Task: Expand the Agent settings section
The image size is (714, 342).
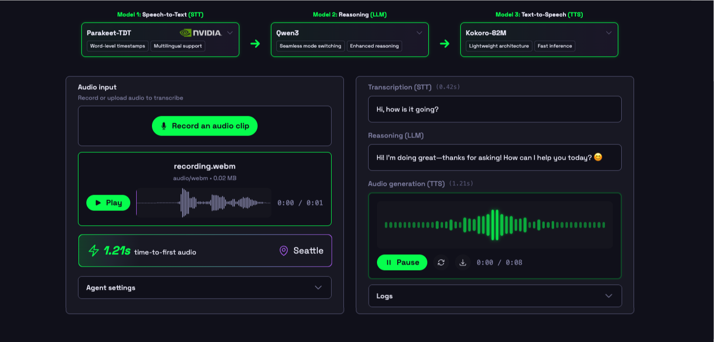Action: coord(205,288)
